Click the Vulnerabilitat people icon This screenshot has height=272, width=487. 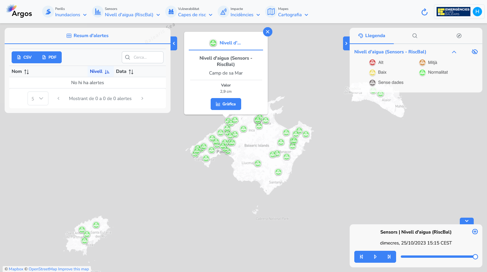171,12
